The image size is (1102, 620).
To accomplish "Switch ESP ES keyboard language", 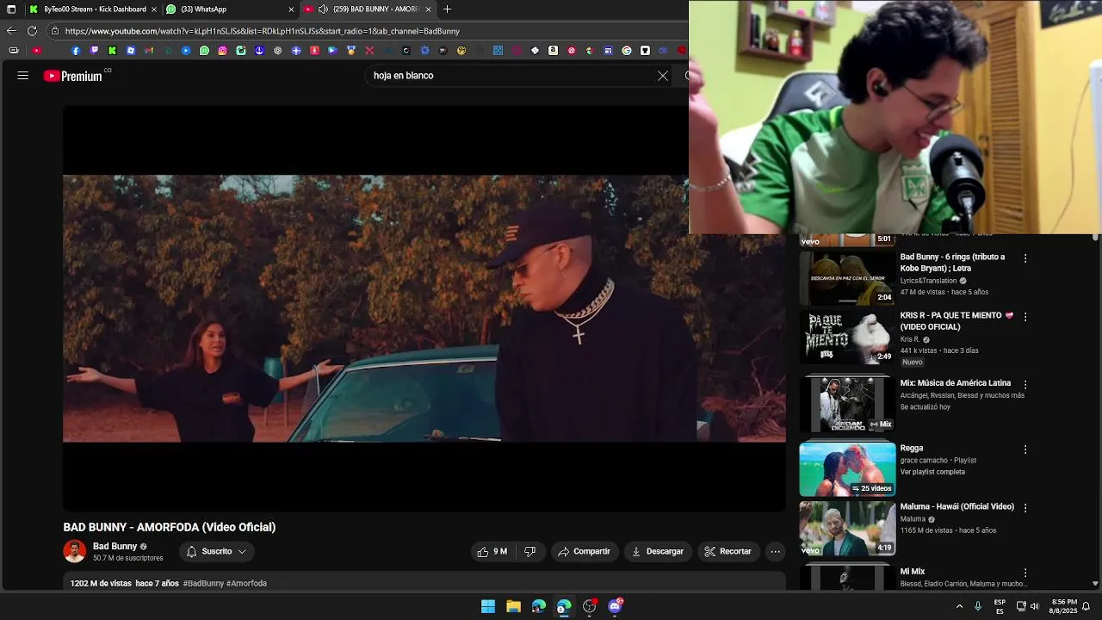I will (x=1000, y=606).
